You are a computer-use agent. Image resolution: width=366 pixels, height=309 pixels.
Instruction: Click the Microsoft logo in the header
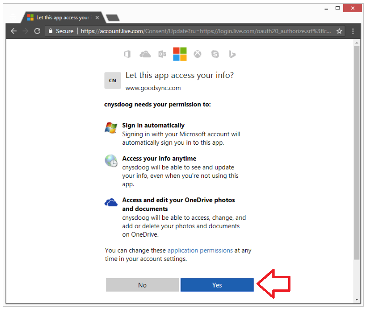[180, 54]
